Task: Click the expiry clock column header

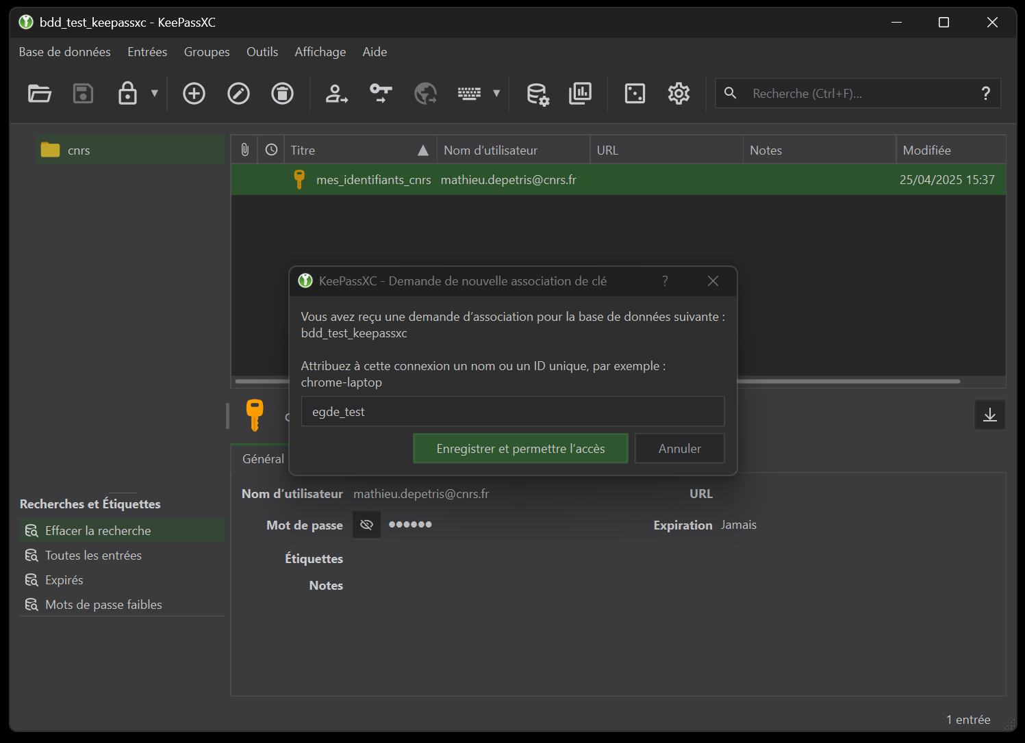Action: (271, 150)
